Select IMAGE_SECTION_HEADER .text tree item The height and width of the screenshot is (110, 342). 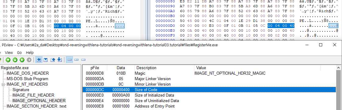click(x=36, y=106)
